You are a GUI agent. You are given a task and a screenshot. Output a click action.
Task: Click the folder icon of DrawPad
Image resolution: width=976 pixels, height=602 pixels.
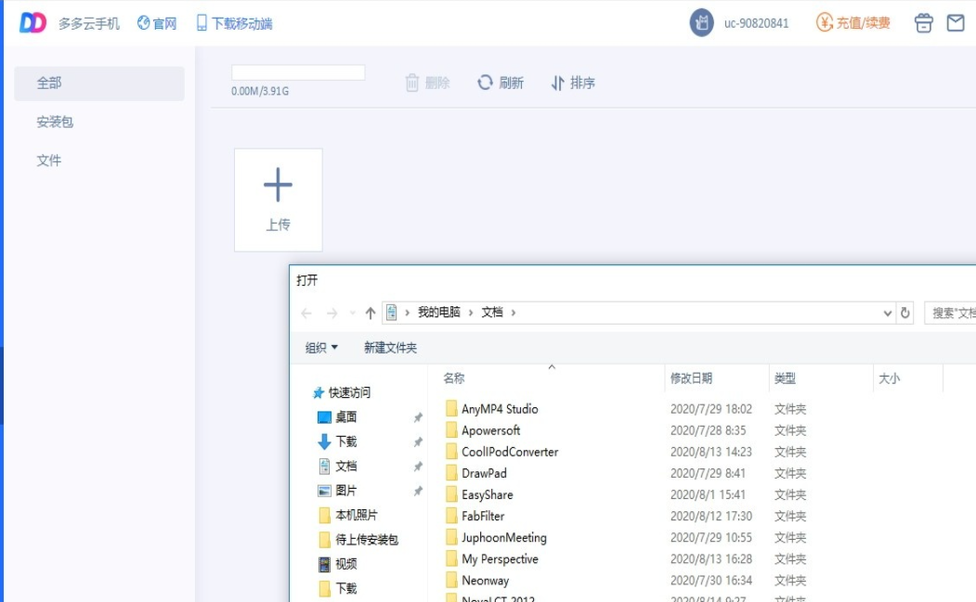[x=451, y=473]
